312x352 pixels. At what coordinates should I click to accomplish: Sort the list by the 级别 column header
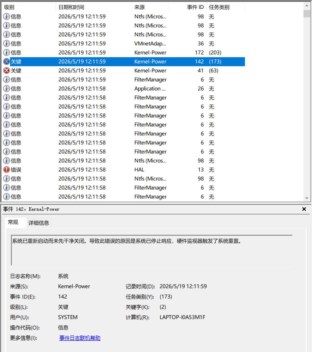(x=29, y=7)
